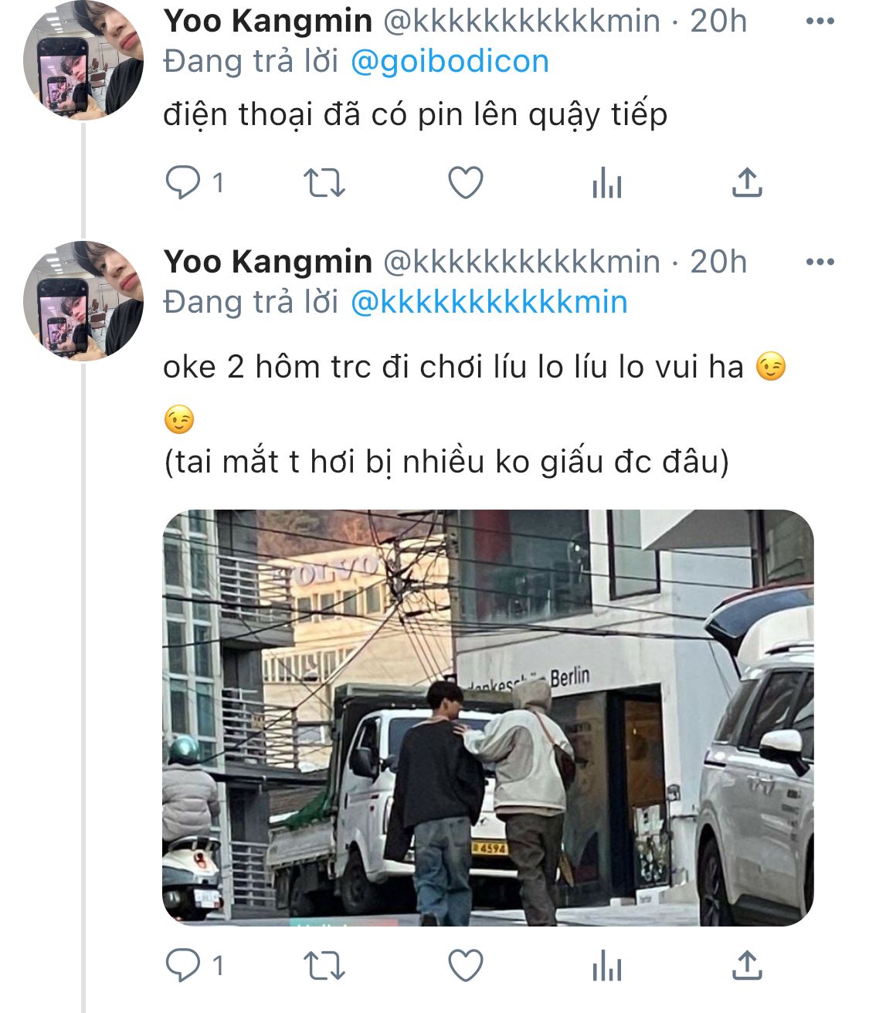Open the @goibodicon profile link
Image resolution: width=869 pixels, height=1013 pixels.
click(450, 62)
